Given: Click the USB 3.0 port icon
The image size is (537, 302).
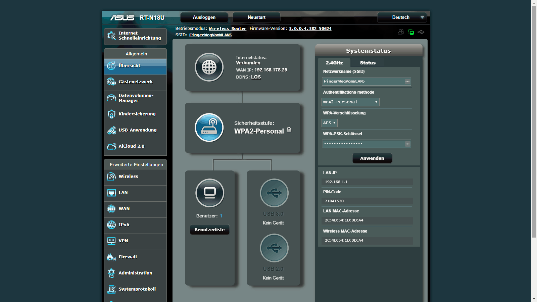Looking at the screenshot, I should pos(274,193).
